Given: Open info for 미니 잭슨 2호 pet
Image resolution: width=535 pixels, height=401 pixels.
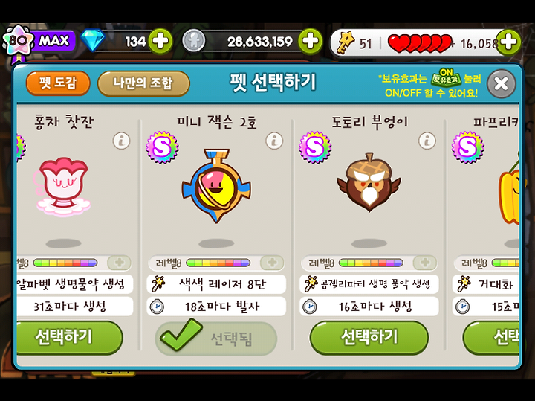Looking at the screenshot, I should (274, 141).
